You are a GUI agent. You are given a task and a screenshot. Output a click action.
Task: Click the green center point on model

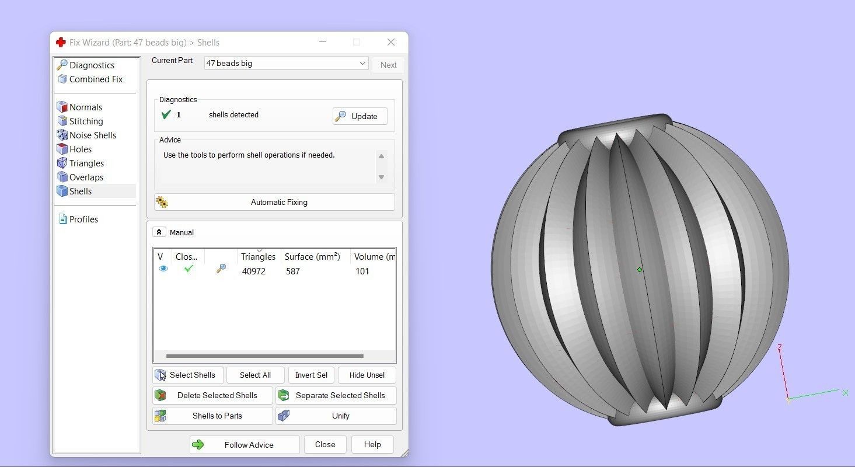pyautogui.click(x=640, y=270)
